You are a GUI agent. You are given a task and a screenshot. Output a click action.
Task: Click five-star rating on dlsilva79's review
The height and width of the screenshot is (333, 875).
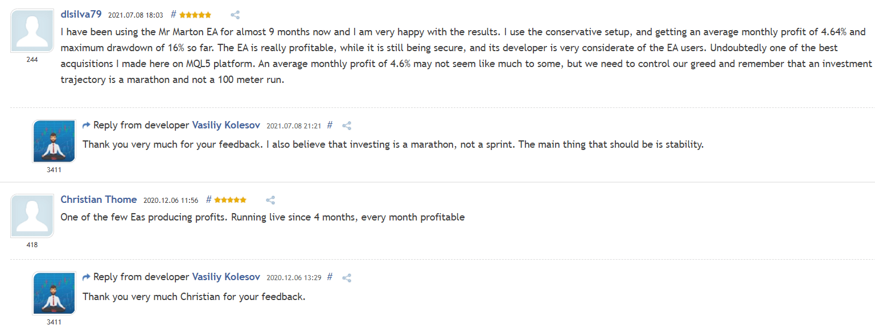coord(195,15)
